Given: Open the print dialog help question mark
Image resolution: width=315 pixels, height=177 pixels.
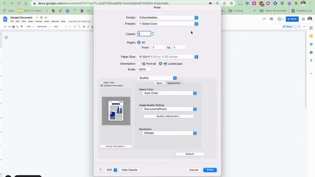Looking at the screenshot, I should (x=100, y=170).
